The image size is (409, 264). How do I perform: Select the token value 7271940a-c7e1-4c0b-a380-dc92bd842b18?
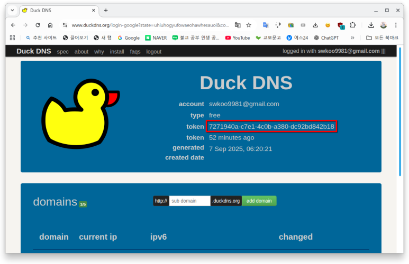click(271, 127)
